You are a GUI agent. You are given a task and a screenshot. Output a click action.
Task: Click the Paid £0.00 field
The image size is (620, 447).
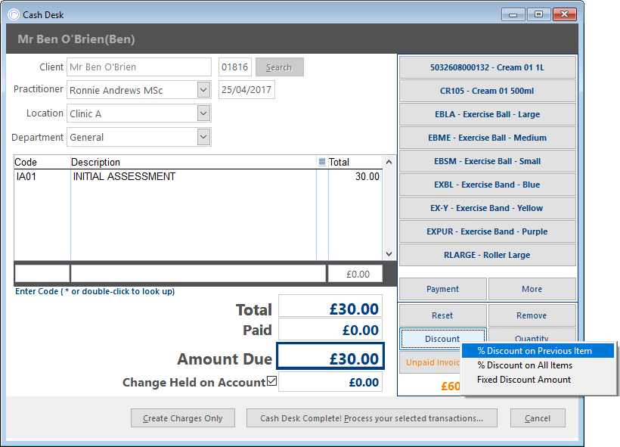click(330, 330)
